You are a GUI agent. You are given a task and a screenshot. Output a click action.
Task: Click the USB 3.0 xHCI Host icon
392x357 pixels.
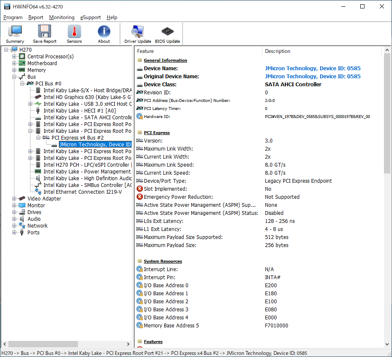coord(38,104)
